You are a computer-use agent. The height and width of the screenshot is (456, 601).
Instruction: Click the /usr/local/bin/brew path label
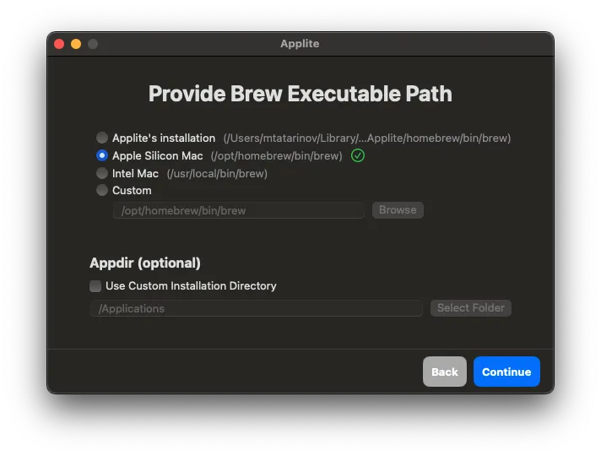[x=217, y=174]
